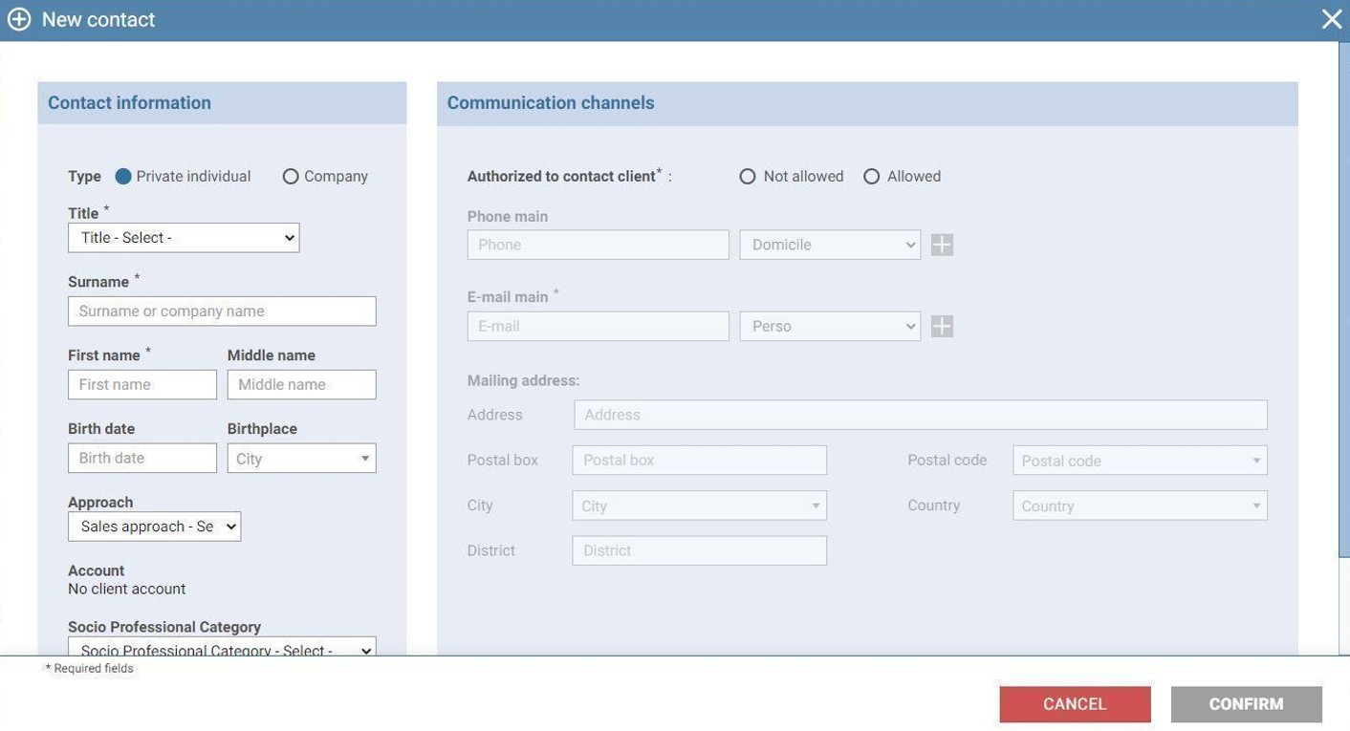1350x731 pixels.
Task: Click the Phone number field
Action: 598,245
